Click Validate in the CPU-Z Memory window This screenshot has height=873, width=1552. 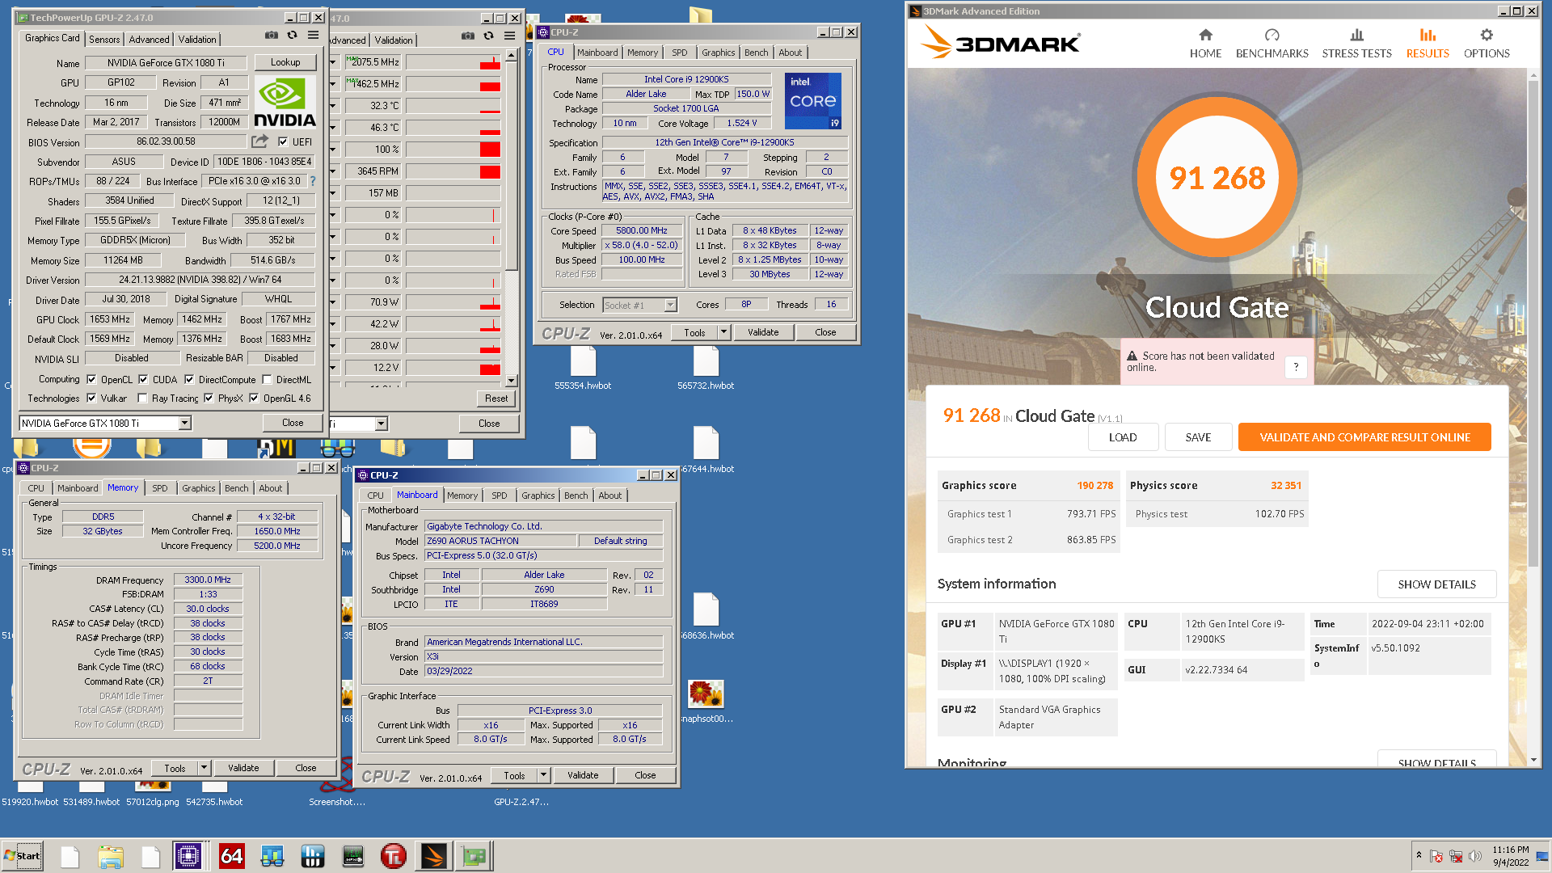coord(243,768)
